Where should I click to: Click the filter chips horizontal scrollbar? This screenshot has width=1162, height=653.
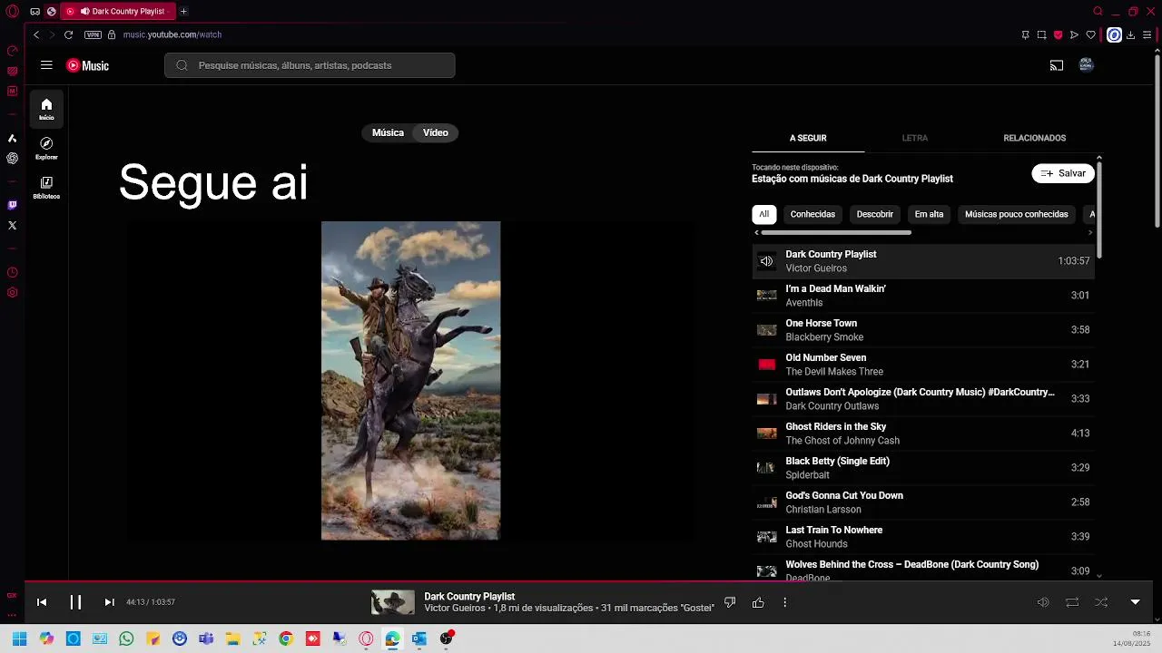coord(836,233)
